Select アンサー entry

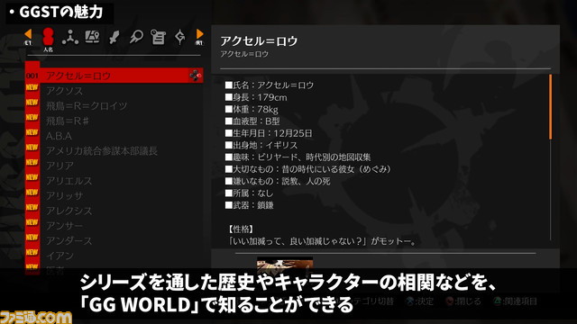(64, 226)
